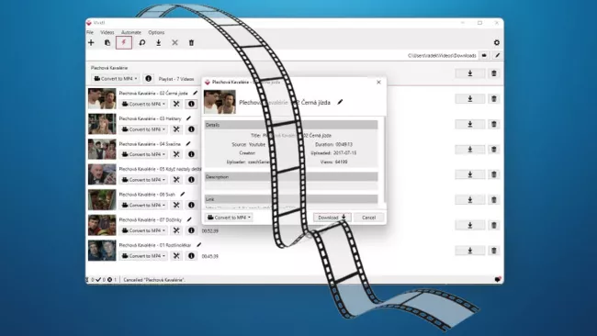Image resolution: width=597 pixels, height=336 pixels.
Task: Expand Convert to MP4 for 02 Černá jízda row
Action: [143, 104]
